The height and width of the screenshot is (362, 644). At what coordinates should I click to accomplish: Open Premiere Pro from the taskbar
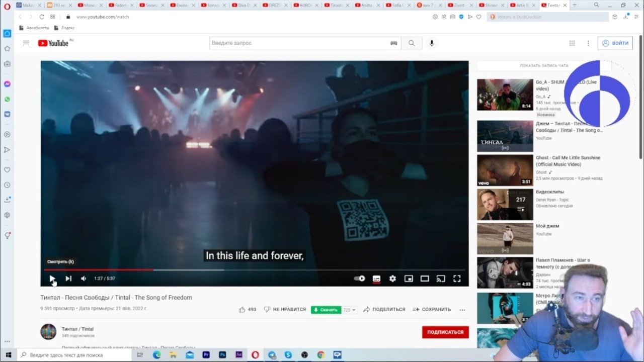pyautogui.click(x=206, y=355)
